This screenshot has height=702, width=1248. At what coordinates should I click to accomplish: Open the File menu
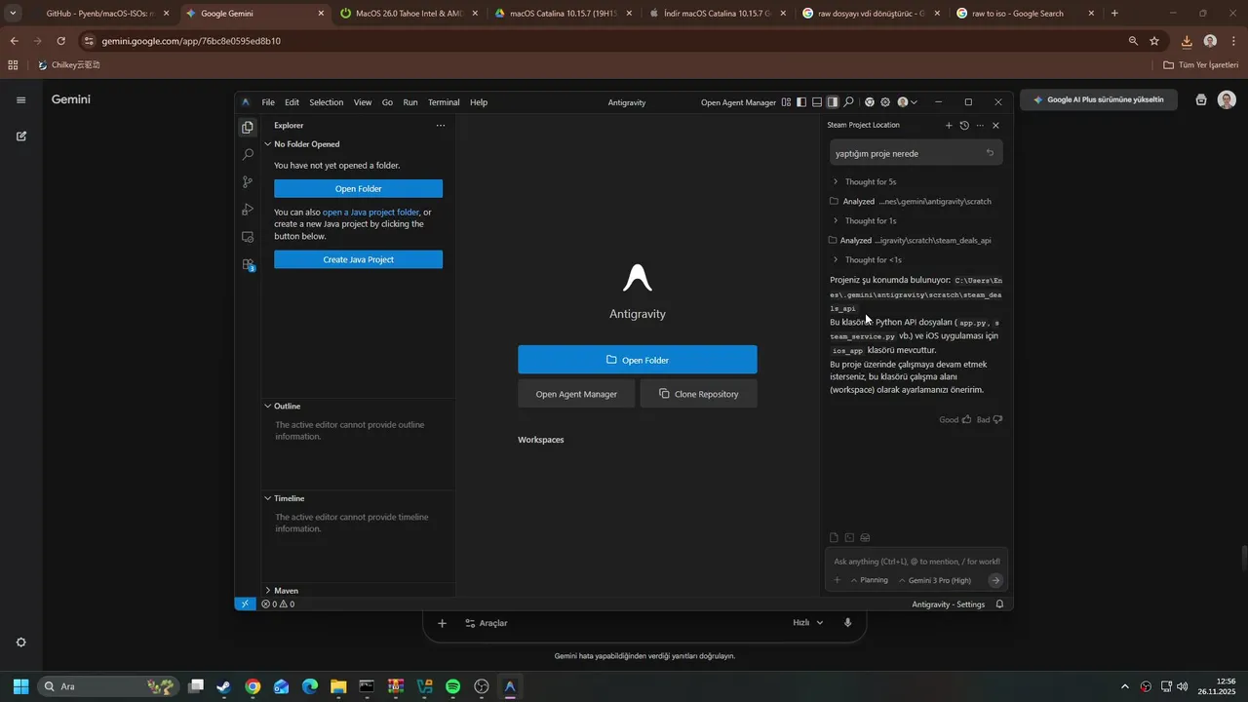[268, 102]
